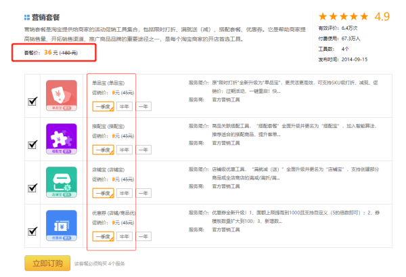Open the 搭配宝 (搭配宝) title link
This screenshot has width=406, height=277.
[x=108, y=126]
